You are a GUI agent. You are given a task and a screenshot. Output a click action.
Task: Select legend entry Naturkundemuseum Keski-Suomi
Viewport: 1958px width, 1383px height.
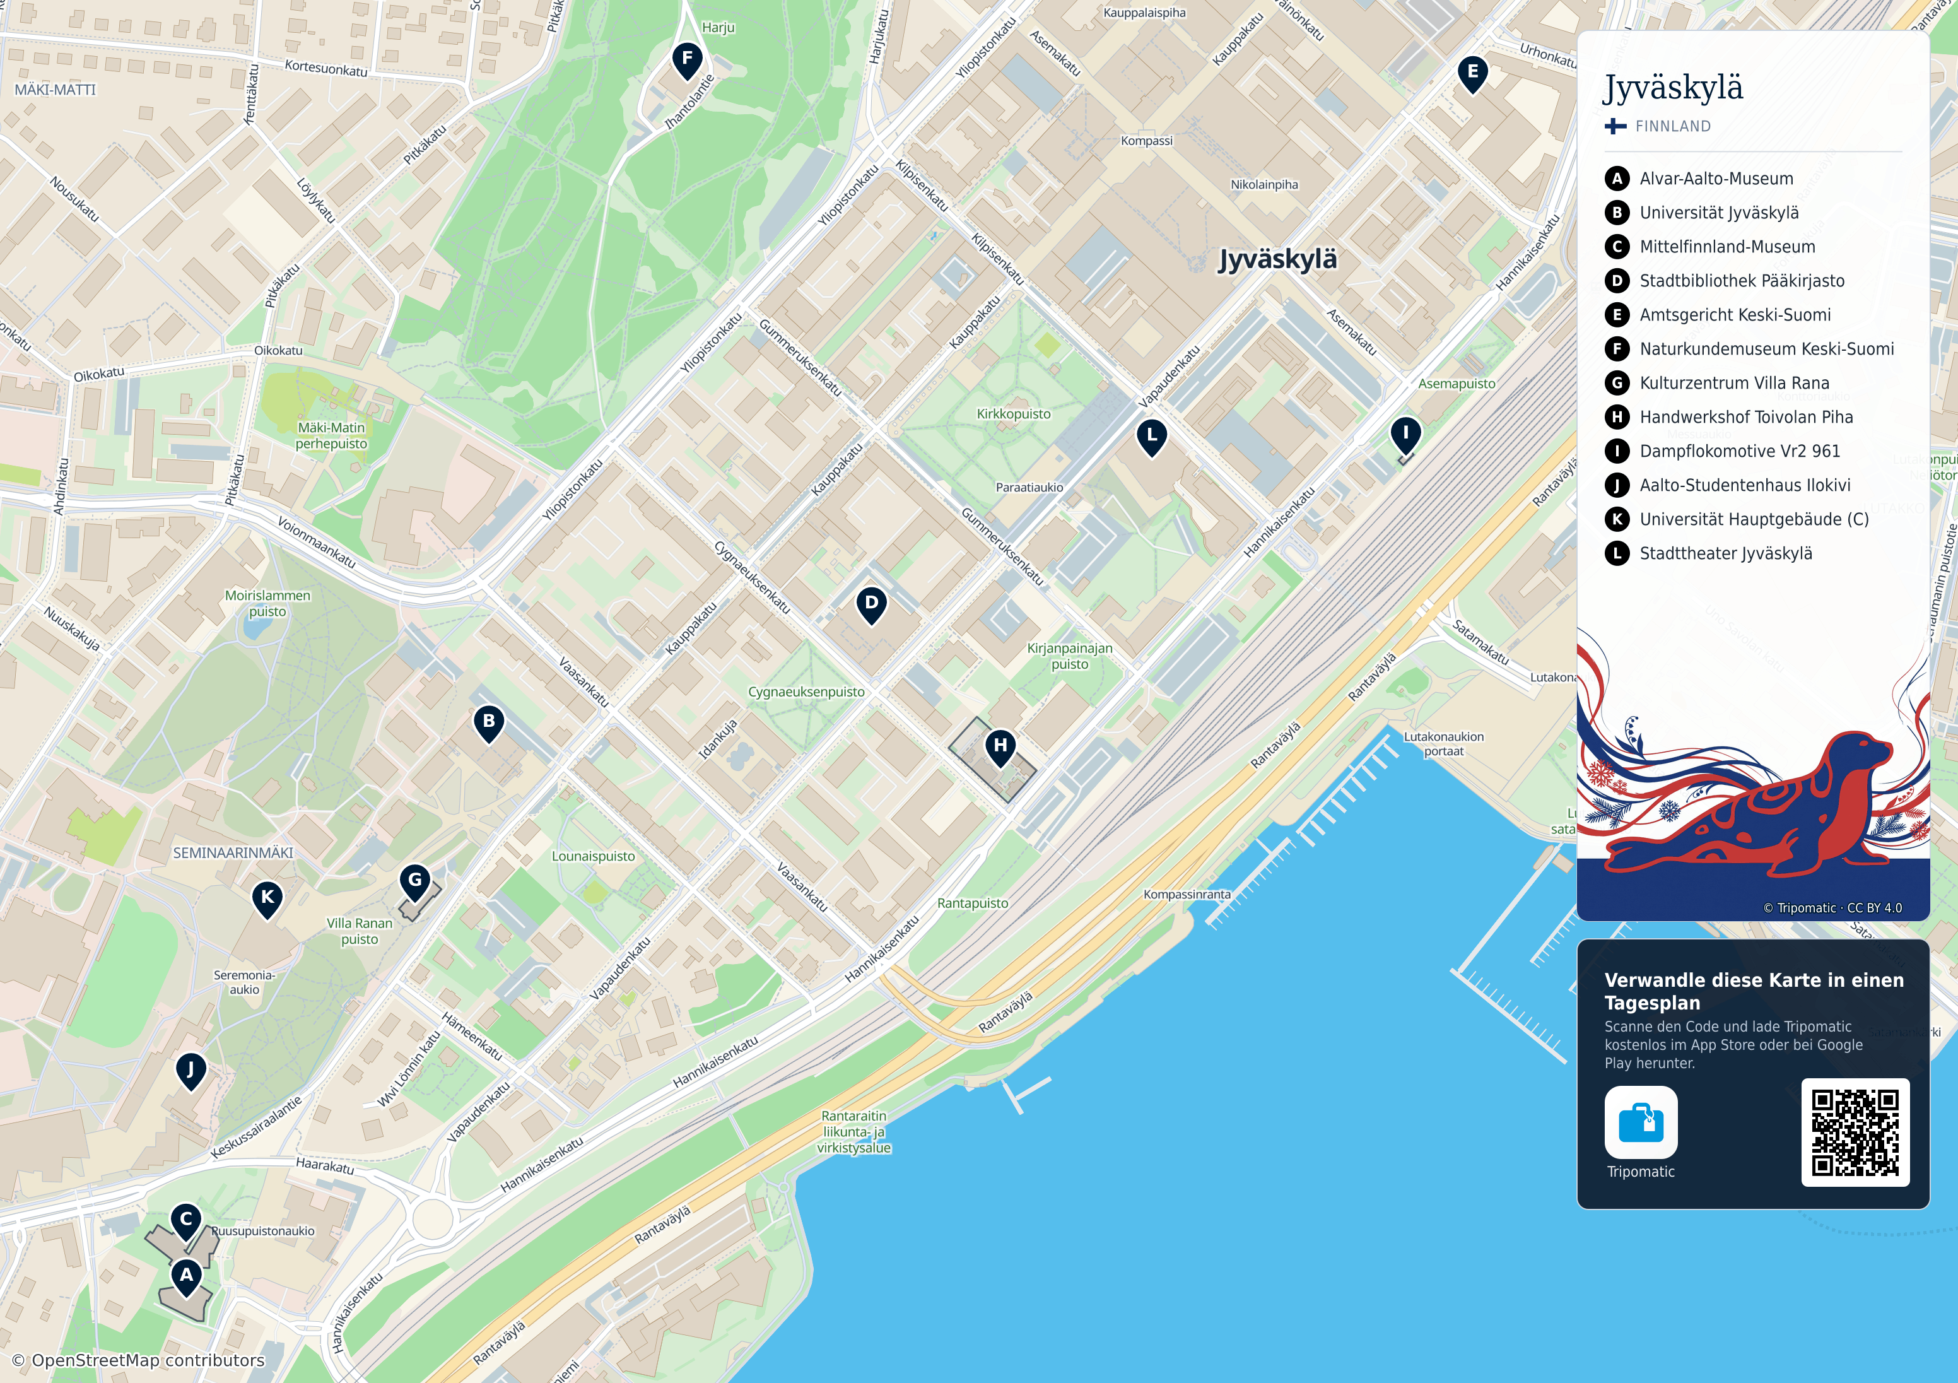click(x=1766, y=349)
